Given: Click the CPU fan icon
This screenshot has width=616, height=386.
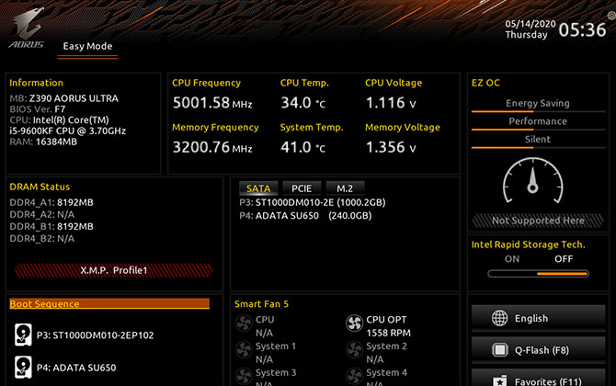Looking at the screenshot, I should point(244,324).
